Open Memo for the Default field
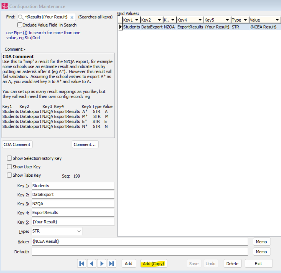The width and height of the screenshot is (281, 273). point(261,252)
